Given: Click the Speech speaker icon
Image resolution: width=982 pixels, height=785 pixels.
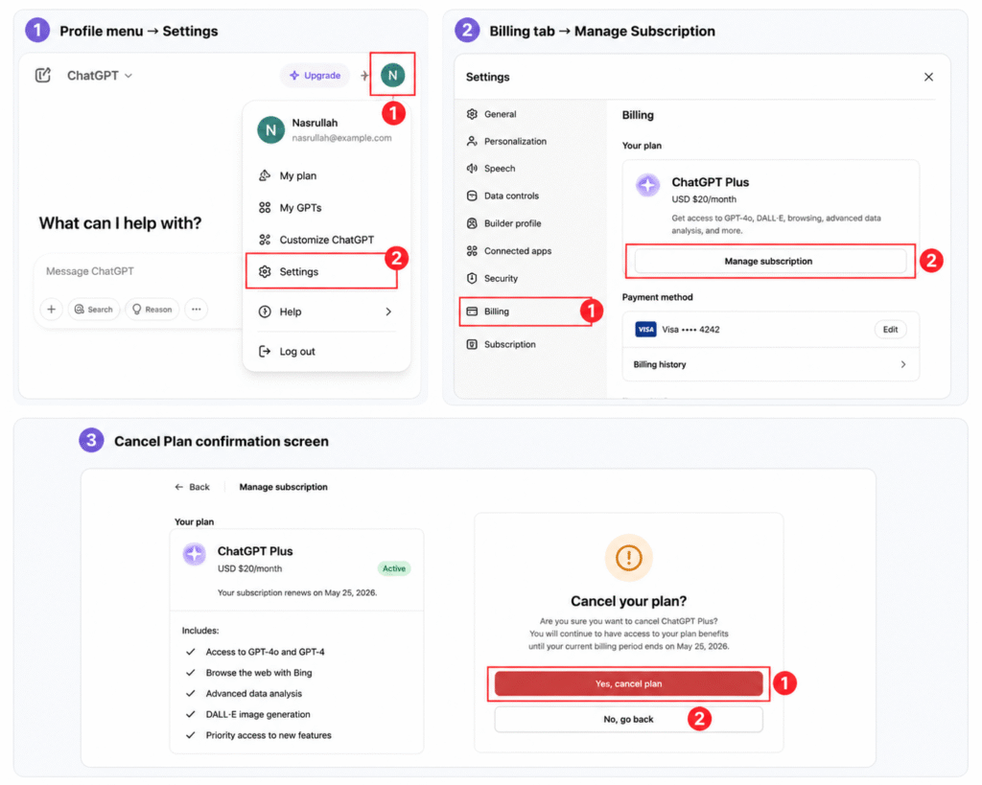Looking at the screenshot, I should pyautogui.click(x=472, y=169).
